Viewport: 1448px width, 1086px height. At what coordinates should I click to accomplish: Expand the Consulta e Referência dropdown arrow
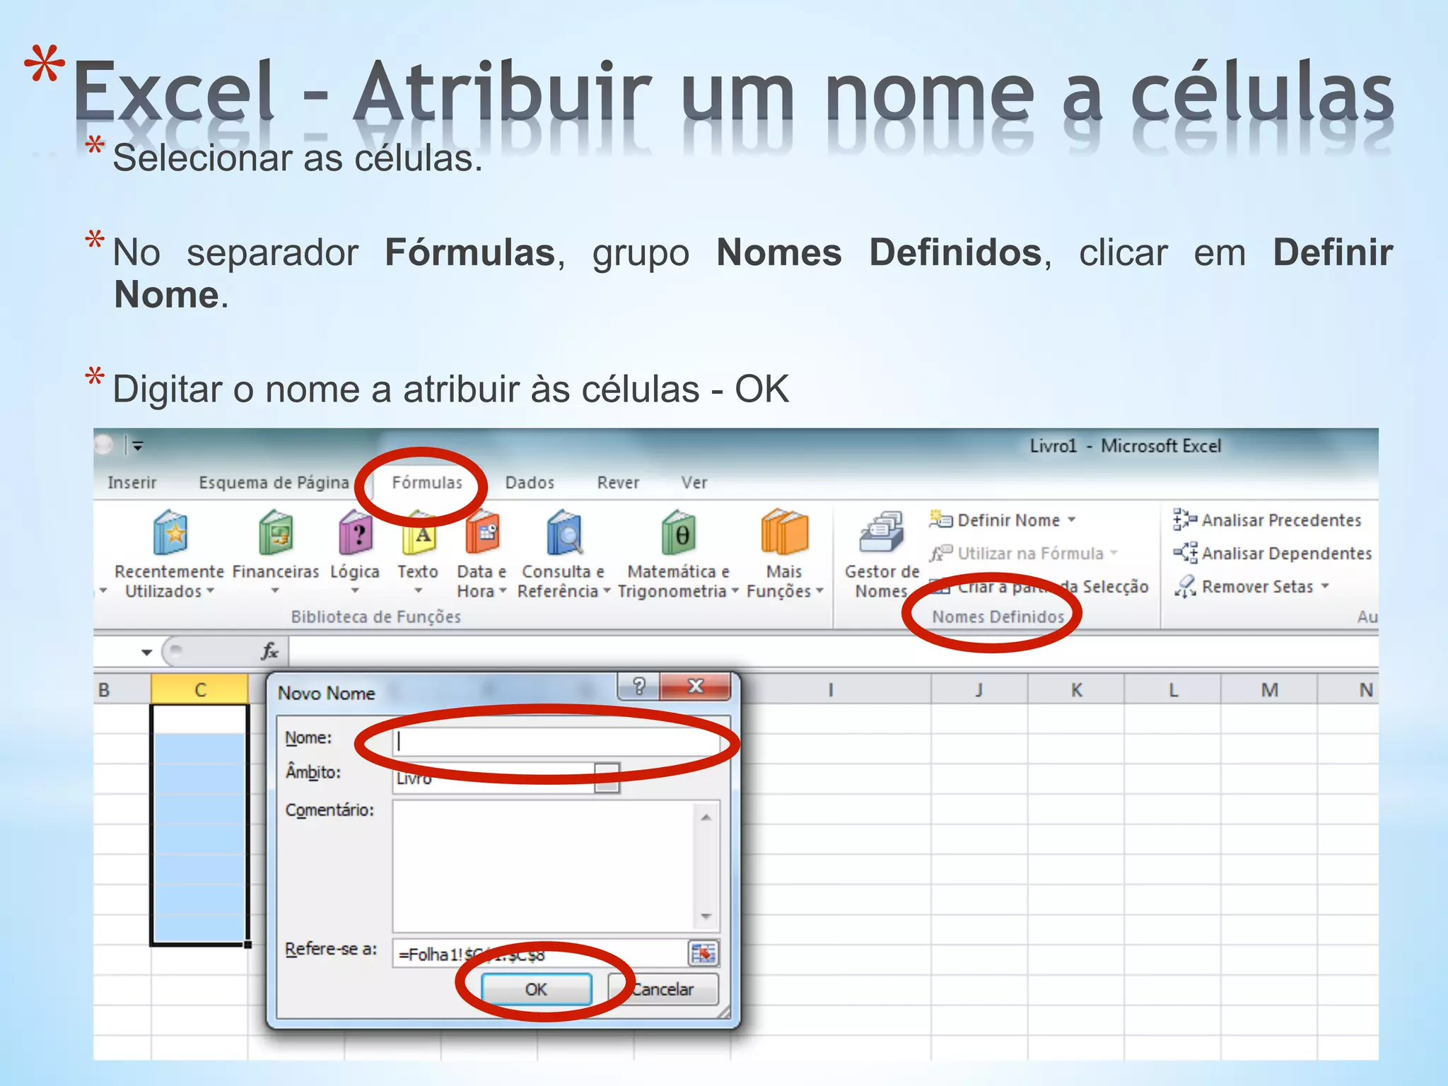click(607, 591)
